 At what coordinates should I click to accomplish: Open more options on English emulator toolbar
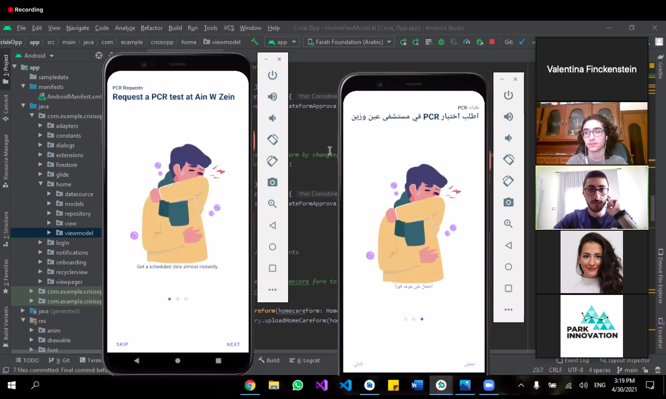(x=272, y=290)
